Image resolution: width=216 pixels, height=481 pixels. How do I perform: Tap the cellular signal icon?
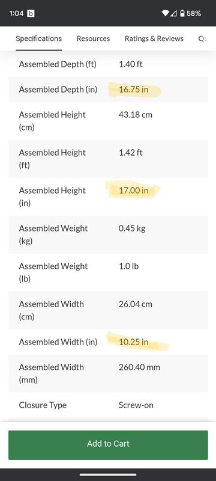point(174,13)
